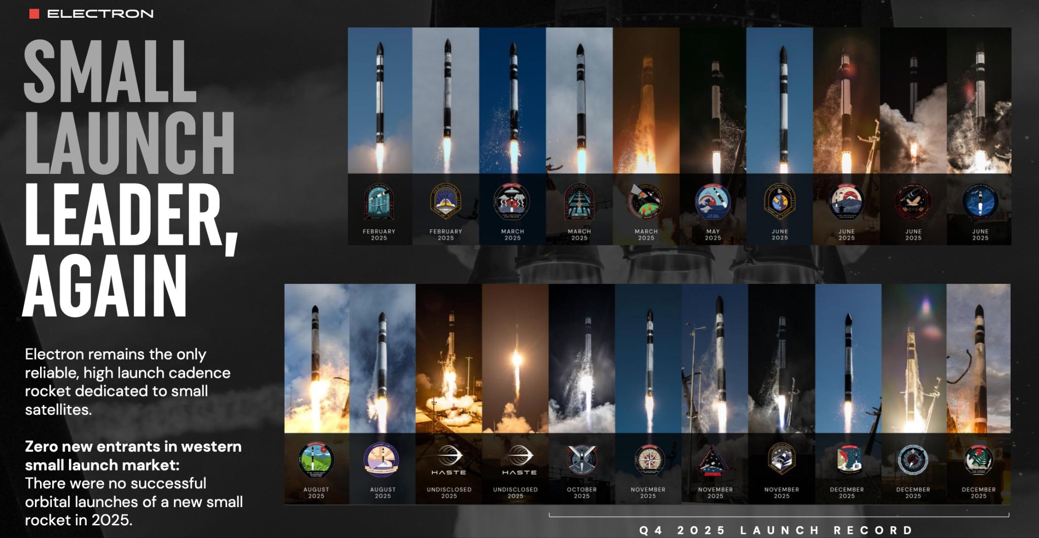Select the flying bird mission patch
This screenshot has width=1039, height=538.
coord(913,202)
